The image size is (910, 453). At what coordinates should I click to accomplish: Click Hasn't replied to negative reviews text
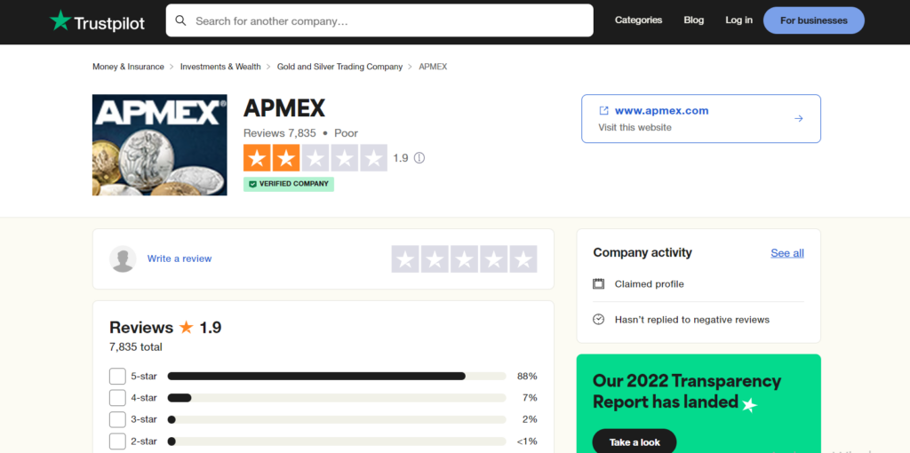[691, 320]
